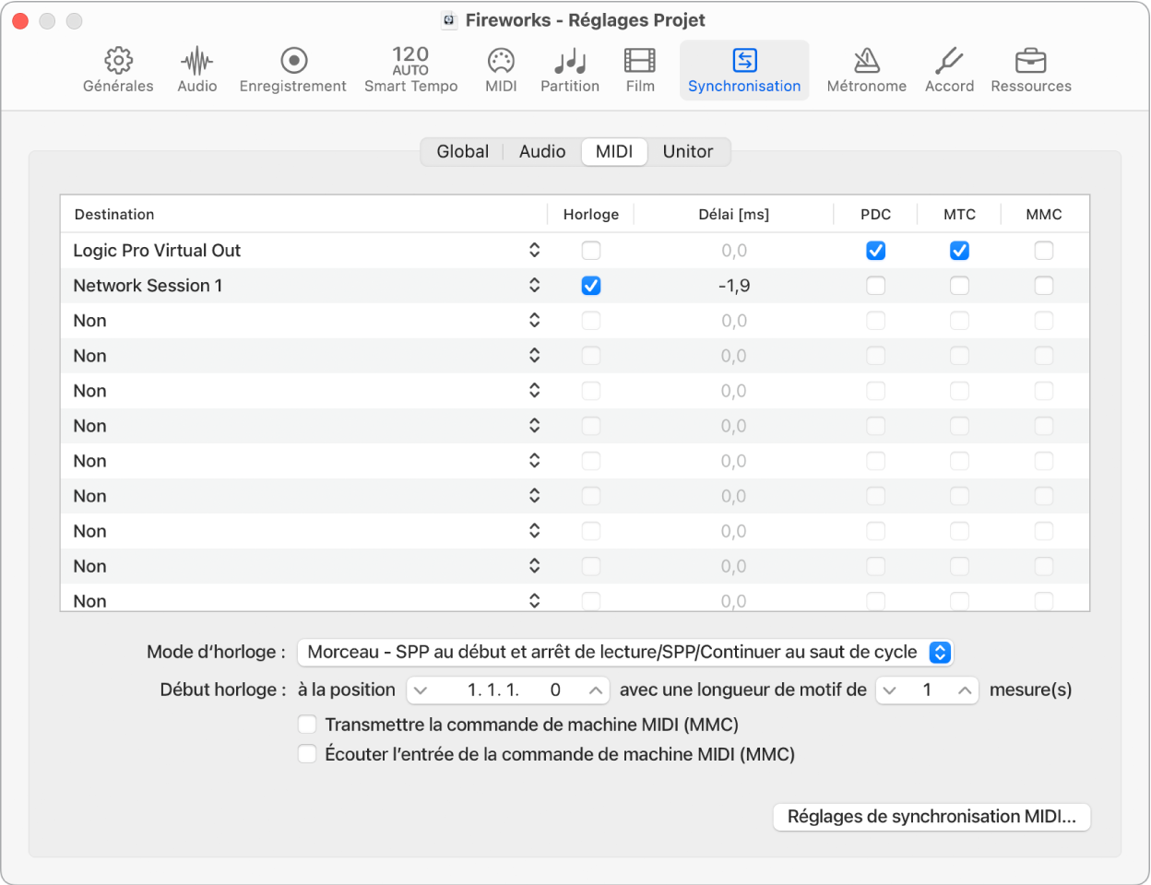Open the Ressources settings pane
1151x885 pixels.
tap(1030, 69)
